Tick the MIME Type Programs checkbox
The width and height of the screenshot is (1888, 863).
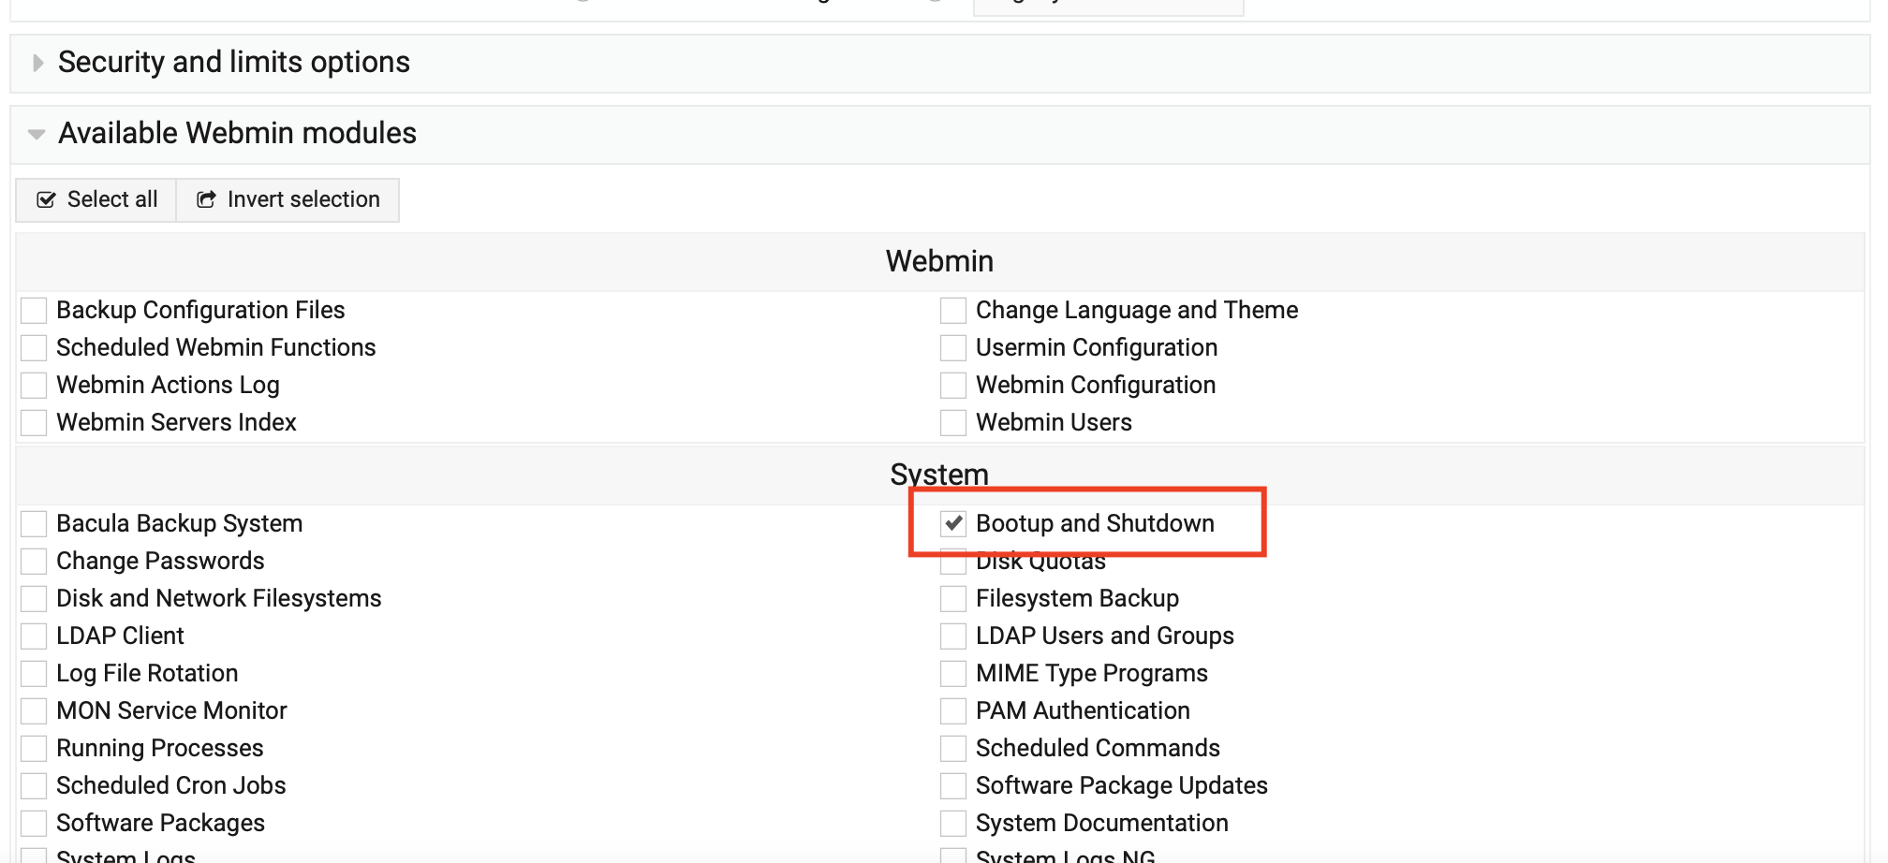[x=953, y=673]
